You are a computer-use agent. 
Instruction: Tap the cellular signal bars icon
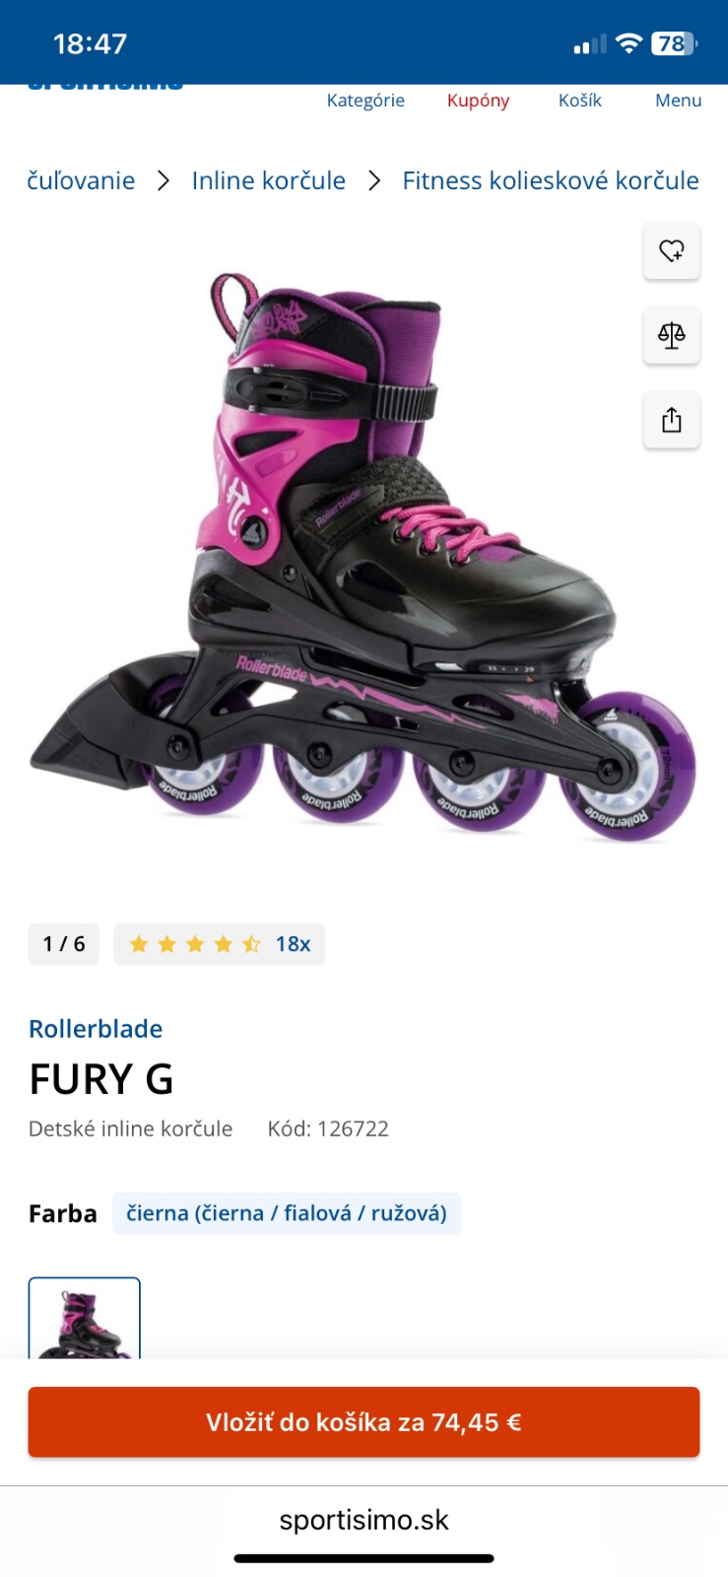click(590, 44)
